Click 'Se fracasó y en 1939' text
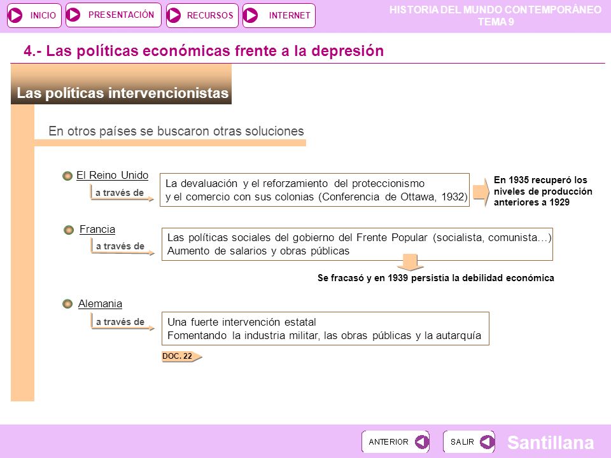Viewport: 611px width, 458px height. [x=435, y=278]
